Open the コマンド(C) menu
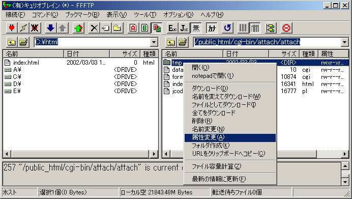The height and width of the screenshot is (199, 352). [45, 15]
